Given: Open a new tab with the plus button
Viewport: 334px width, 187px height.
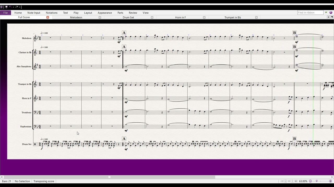Looking at the screenshot, I should point(329,17).
